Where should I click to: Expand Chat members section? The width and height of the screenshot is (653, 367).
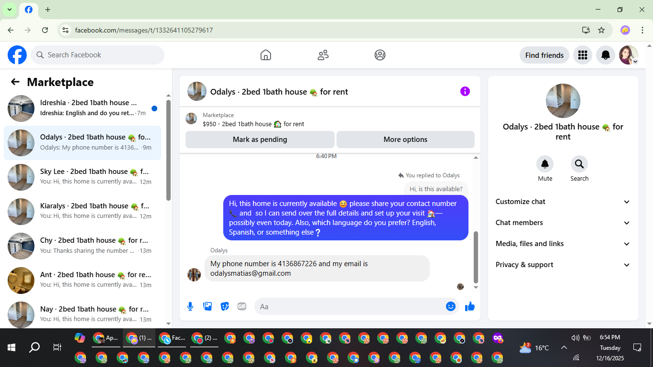(x=563, y=223)
